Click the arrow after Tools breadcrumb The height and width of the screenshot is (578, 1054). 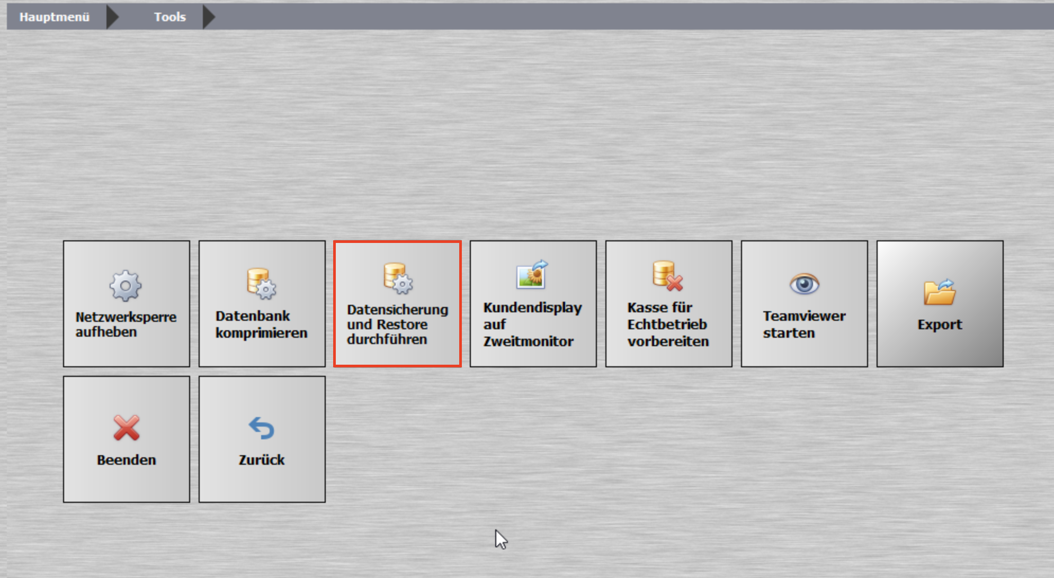(209, 17)
